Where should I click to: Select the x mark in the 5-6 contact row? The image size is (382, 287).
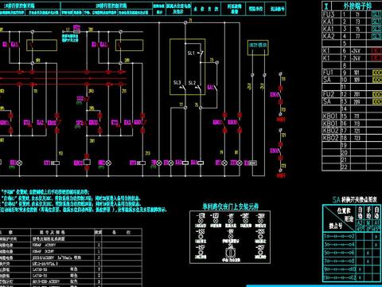pyautogui.click(x=368, y=253)
